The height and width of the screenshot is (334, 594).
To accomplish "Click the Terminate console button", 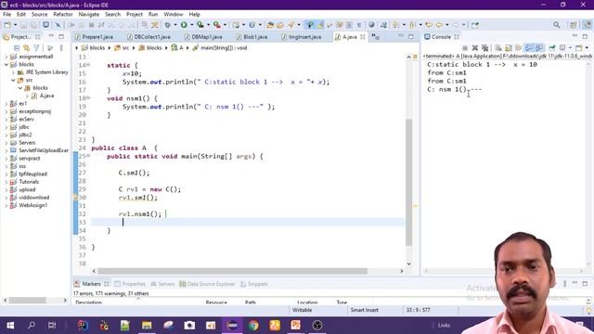I will pos(465,47).
